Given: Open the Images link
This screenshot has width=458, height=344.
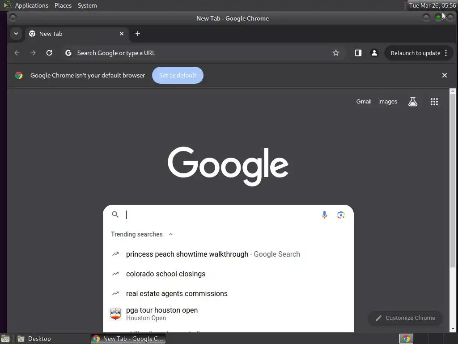Looking at the screenshot, I should [388, 102].
